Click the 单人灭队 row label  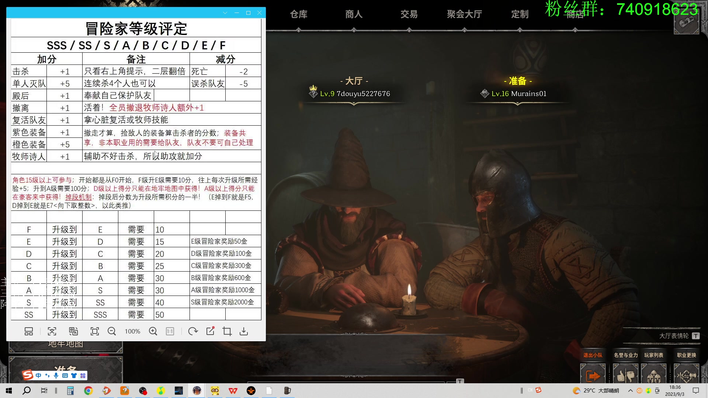(29, 84)
